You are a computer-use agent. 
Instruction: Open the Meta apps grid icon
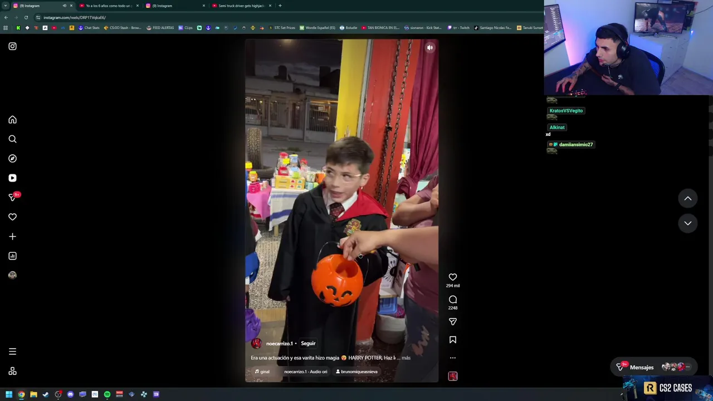coord(12,371)
